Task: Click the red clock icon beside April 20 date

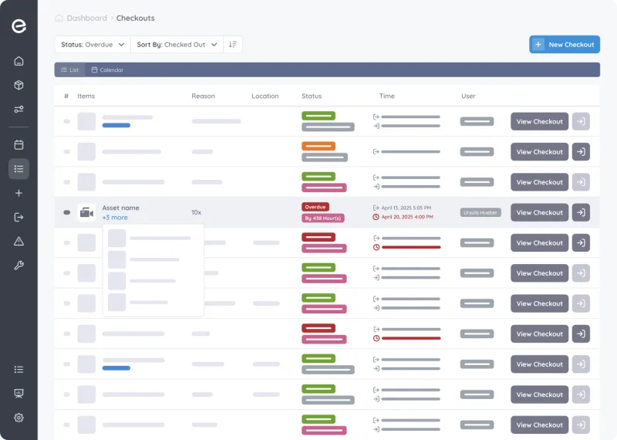Action: pyautogui.click(x=376, y=217)
